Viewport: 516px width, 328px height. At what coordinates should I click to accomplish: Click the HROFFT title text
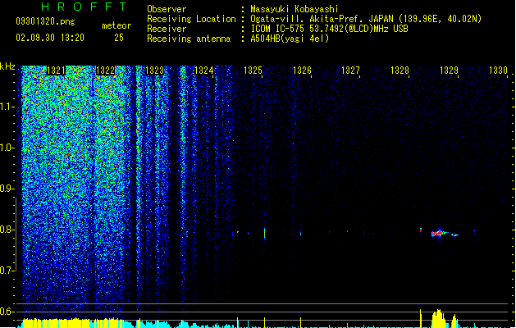tap(84, 7)
